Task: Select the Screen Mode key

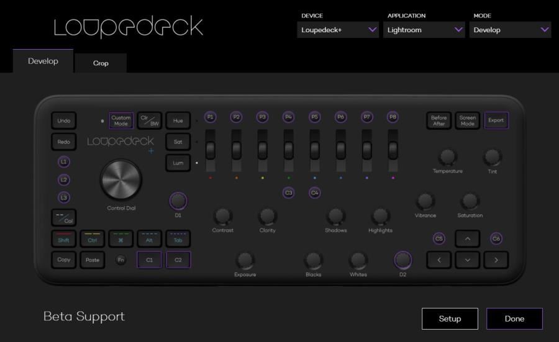Action: (x=467, y=121)
